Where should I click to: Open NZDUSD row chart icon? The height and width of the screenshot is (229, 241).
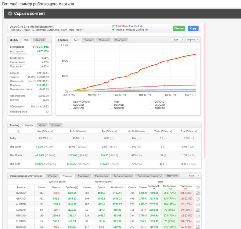197,227
